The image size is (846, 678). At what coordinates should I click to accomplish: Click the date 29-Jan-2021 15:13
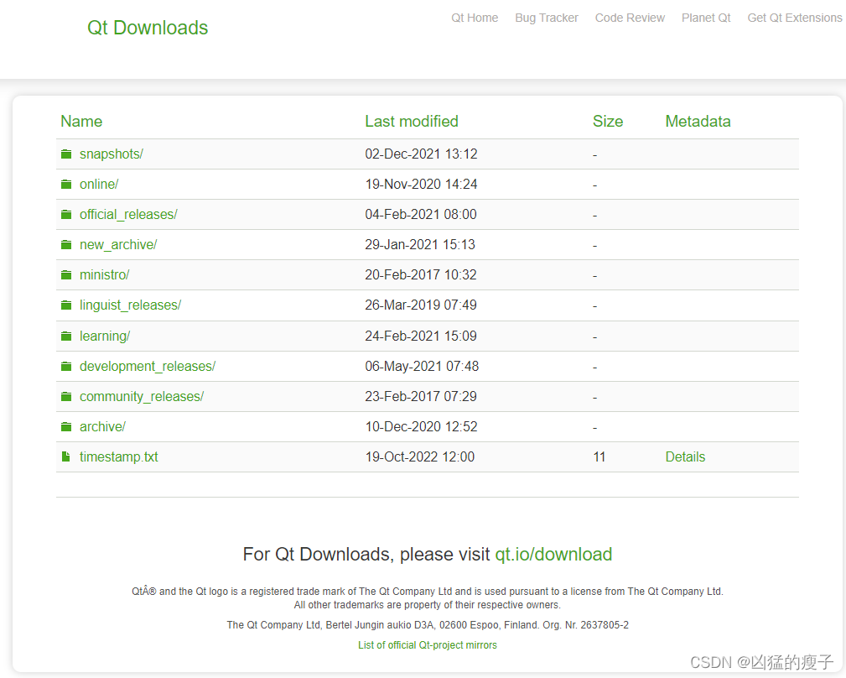click(x=420, y=244)
